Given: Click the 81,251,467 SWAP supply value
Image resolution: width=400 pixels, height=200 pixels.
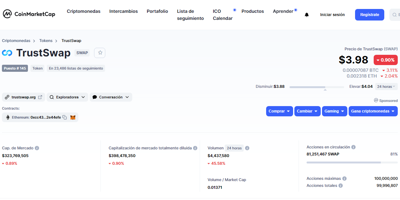Looking at the screenshot, I should (x=323, y=154).
